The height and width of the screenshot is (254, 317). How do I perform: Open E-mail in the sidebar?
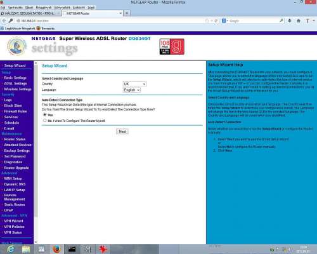(9, 128)
